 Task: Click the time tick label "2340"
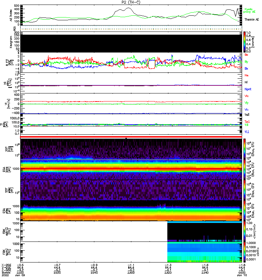click(205, 273)
